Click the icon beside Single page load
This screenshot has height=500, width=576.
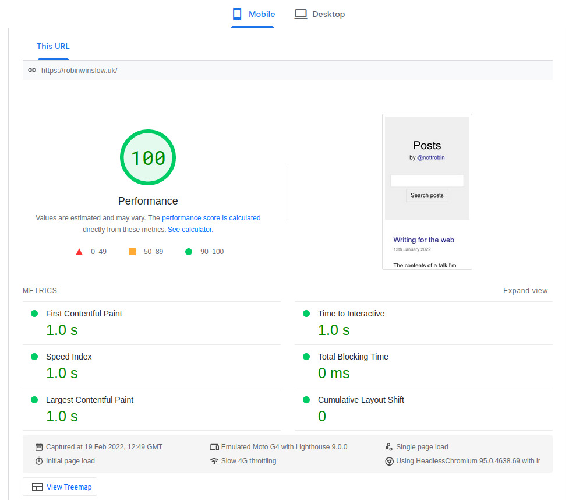[389, 447]
